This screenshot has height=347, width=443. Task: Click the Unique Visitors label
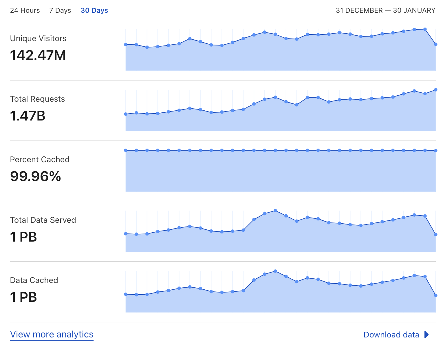tap(38, 39)
